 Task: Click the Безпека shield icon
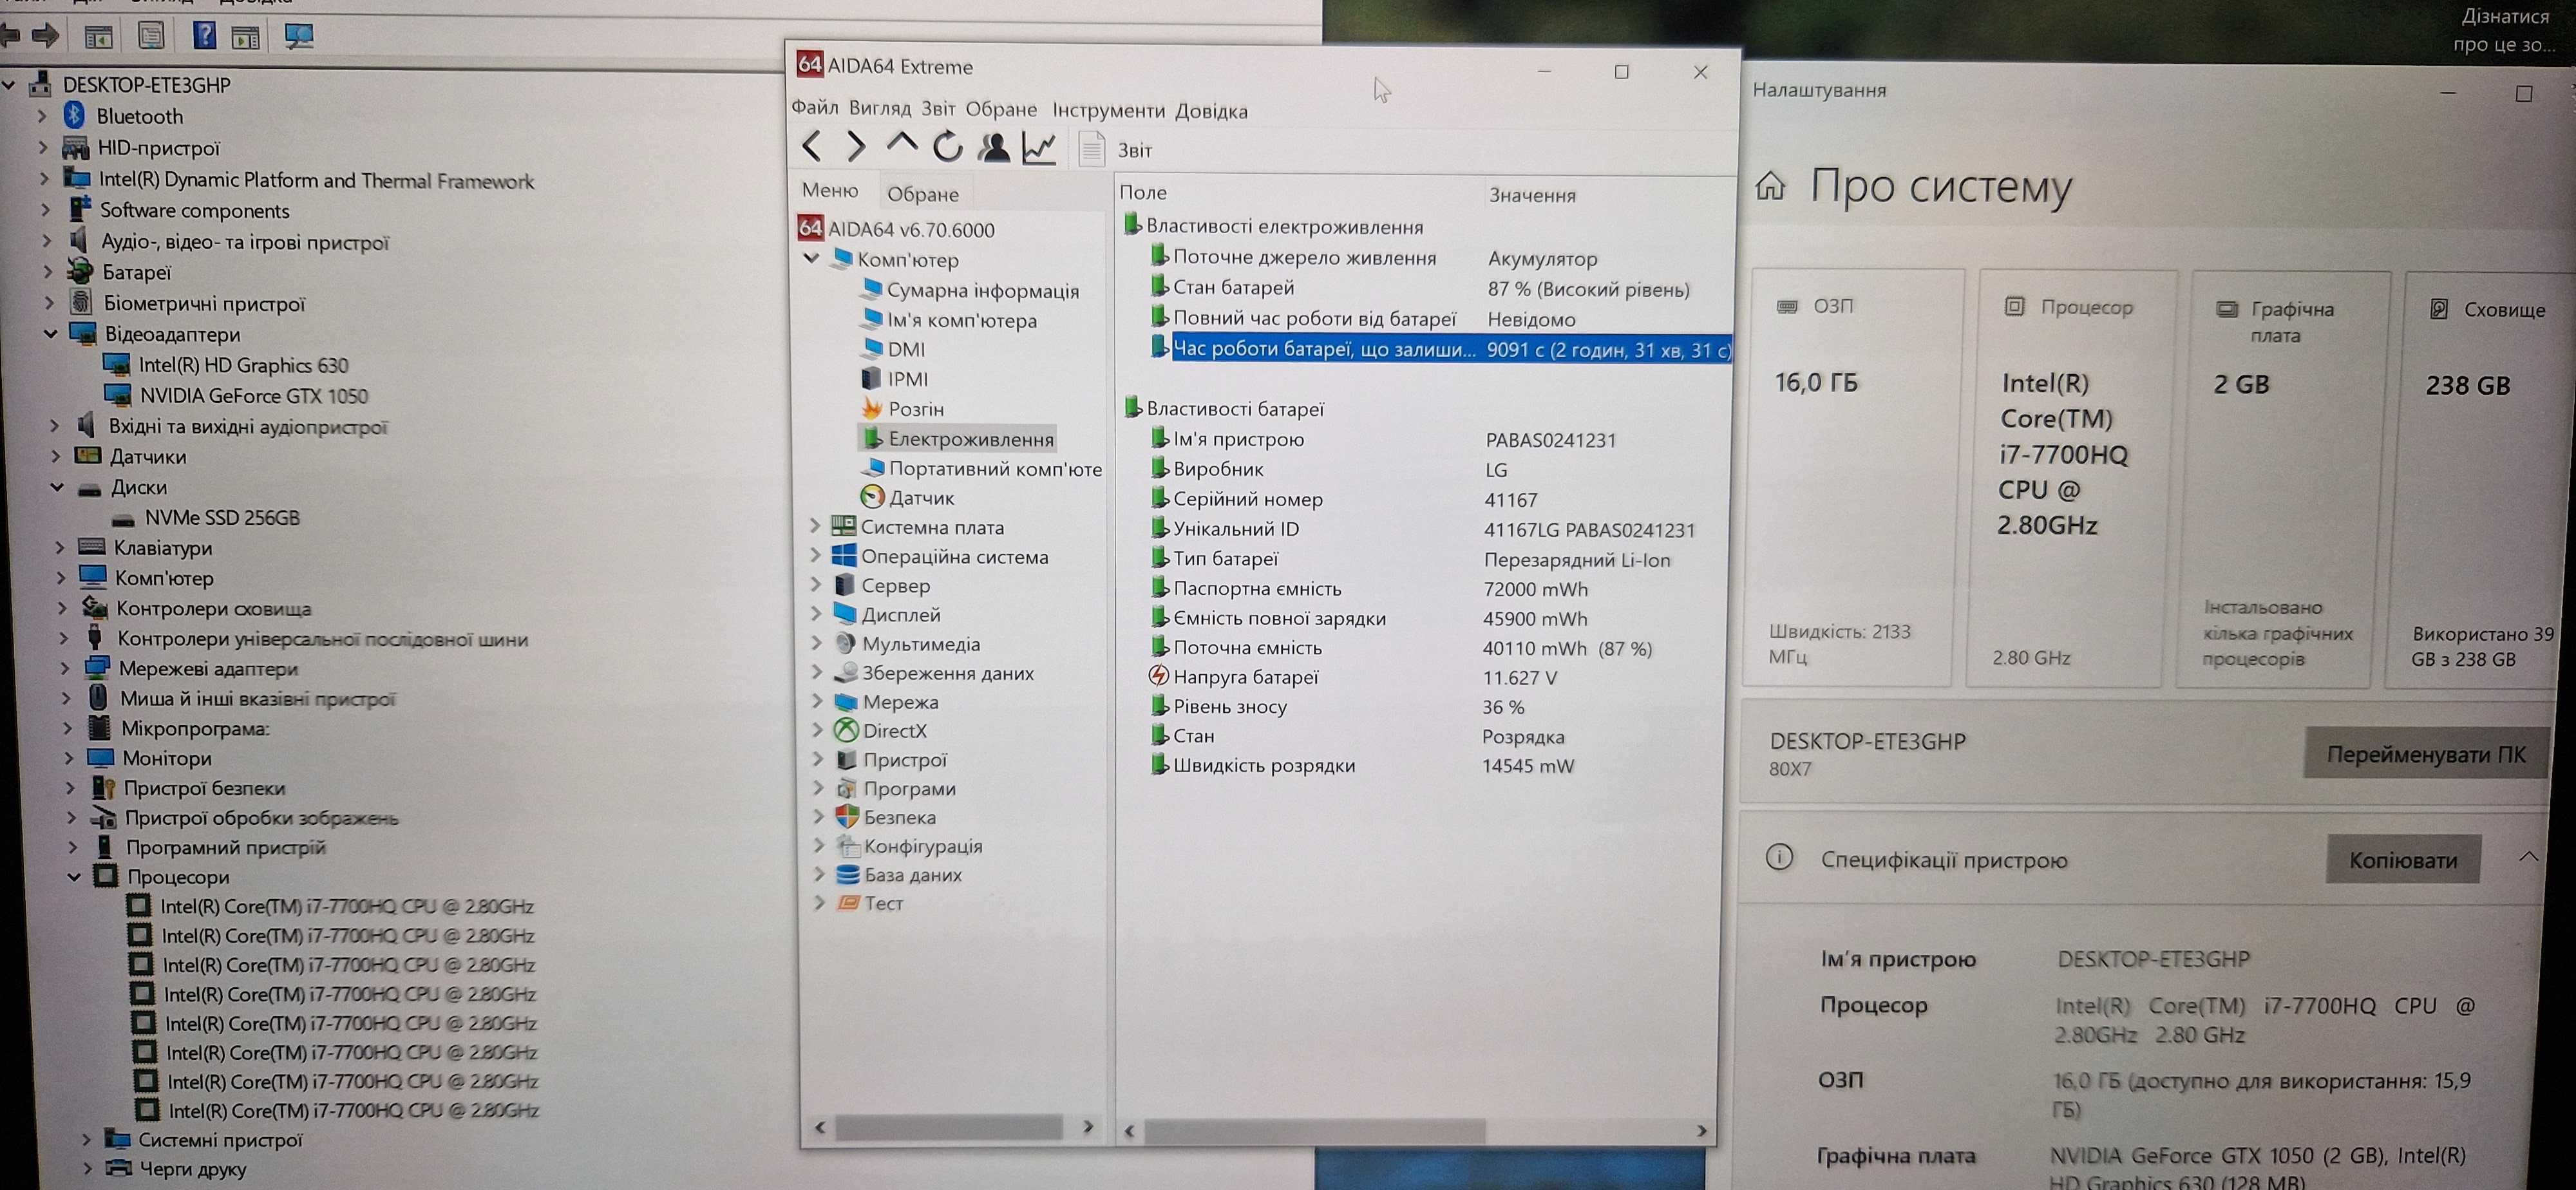point(847,816)
